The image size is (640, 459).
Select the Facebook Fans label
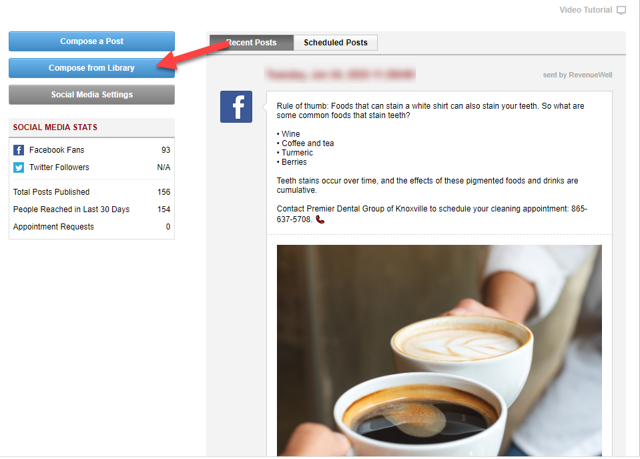57,150
